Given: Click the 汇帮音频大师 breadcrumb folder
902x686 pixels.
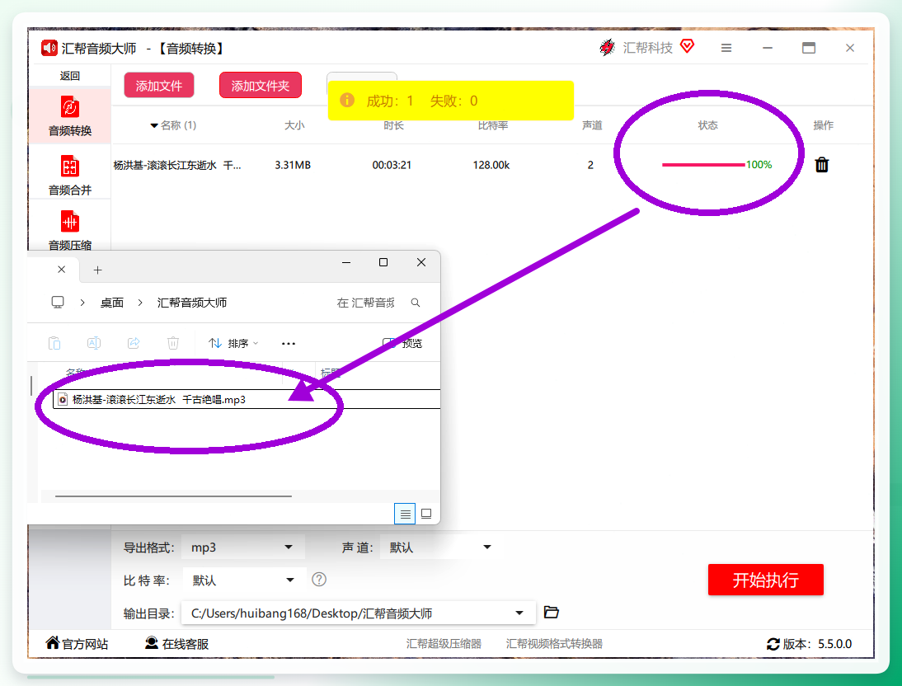Looking at the screenshot, I should pos(191,303).
